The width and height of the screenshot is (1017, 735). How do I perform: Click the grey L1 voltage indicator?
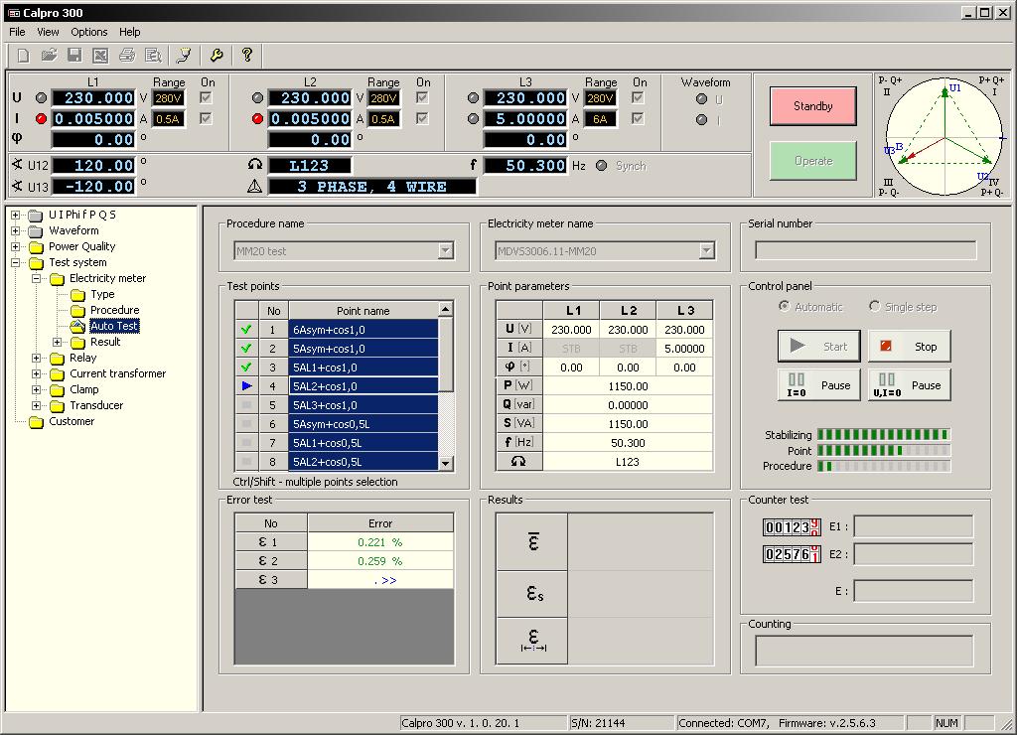coord(41,98)
